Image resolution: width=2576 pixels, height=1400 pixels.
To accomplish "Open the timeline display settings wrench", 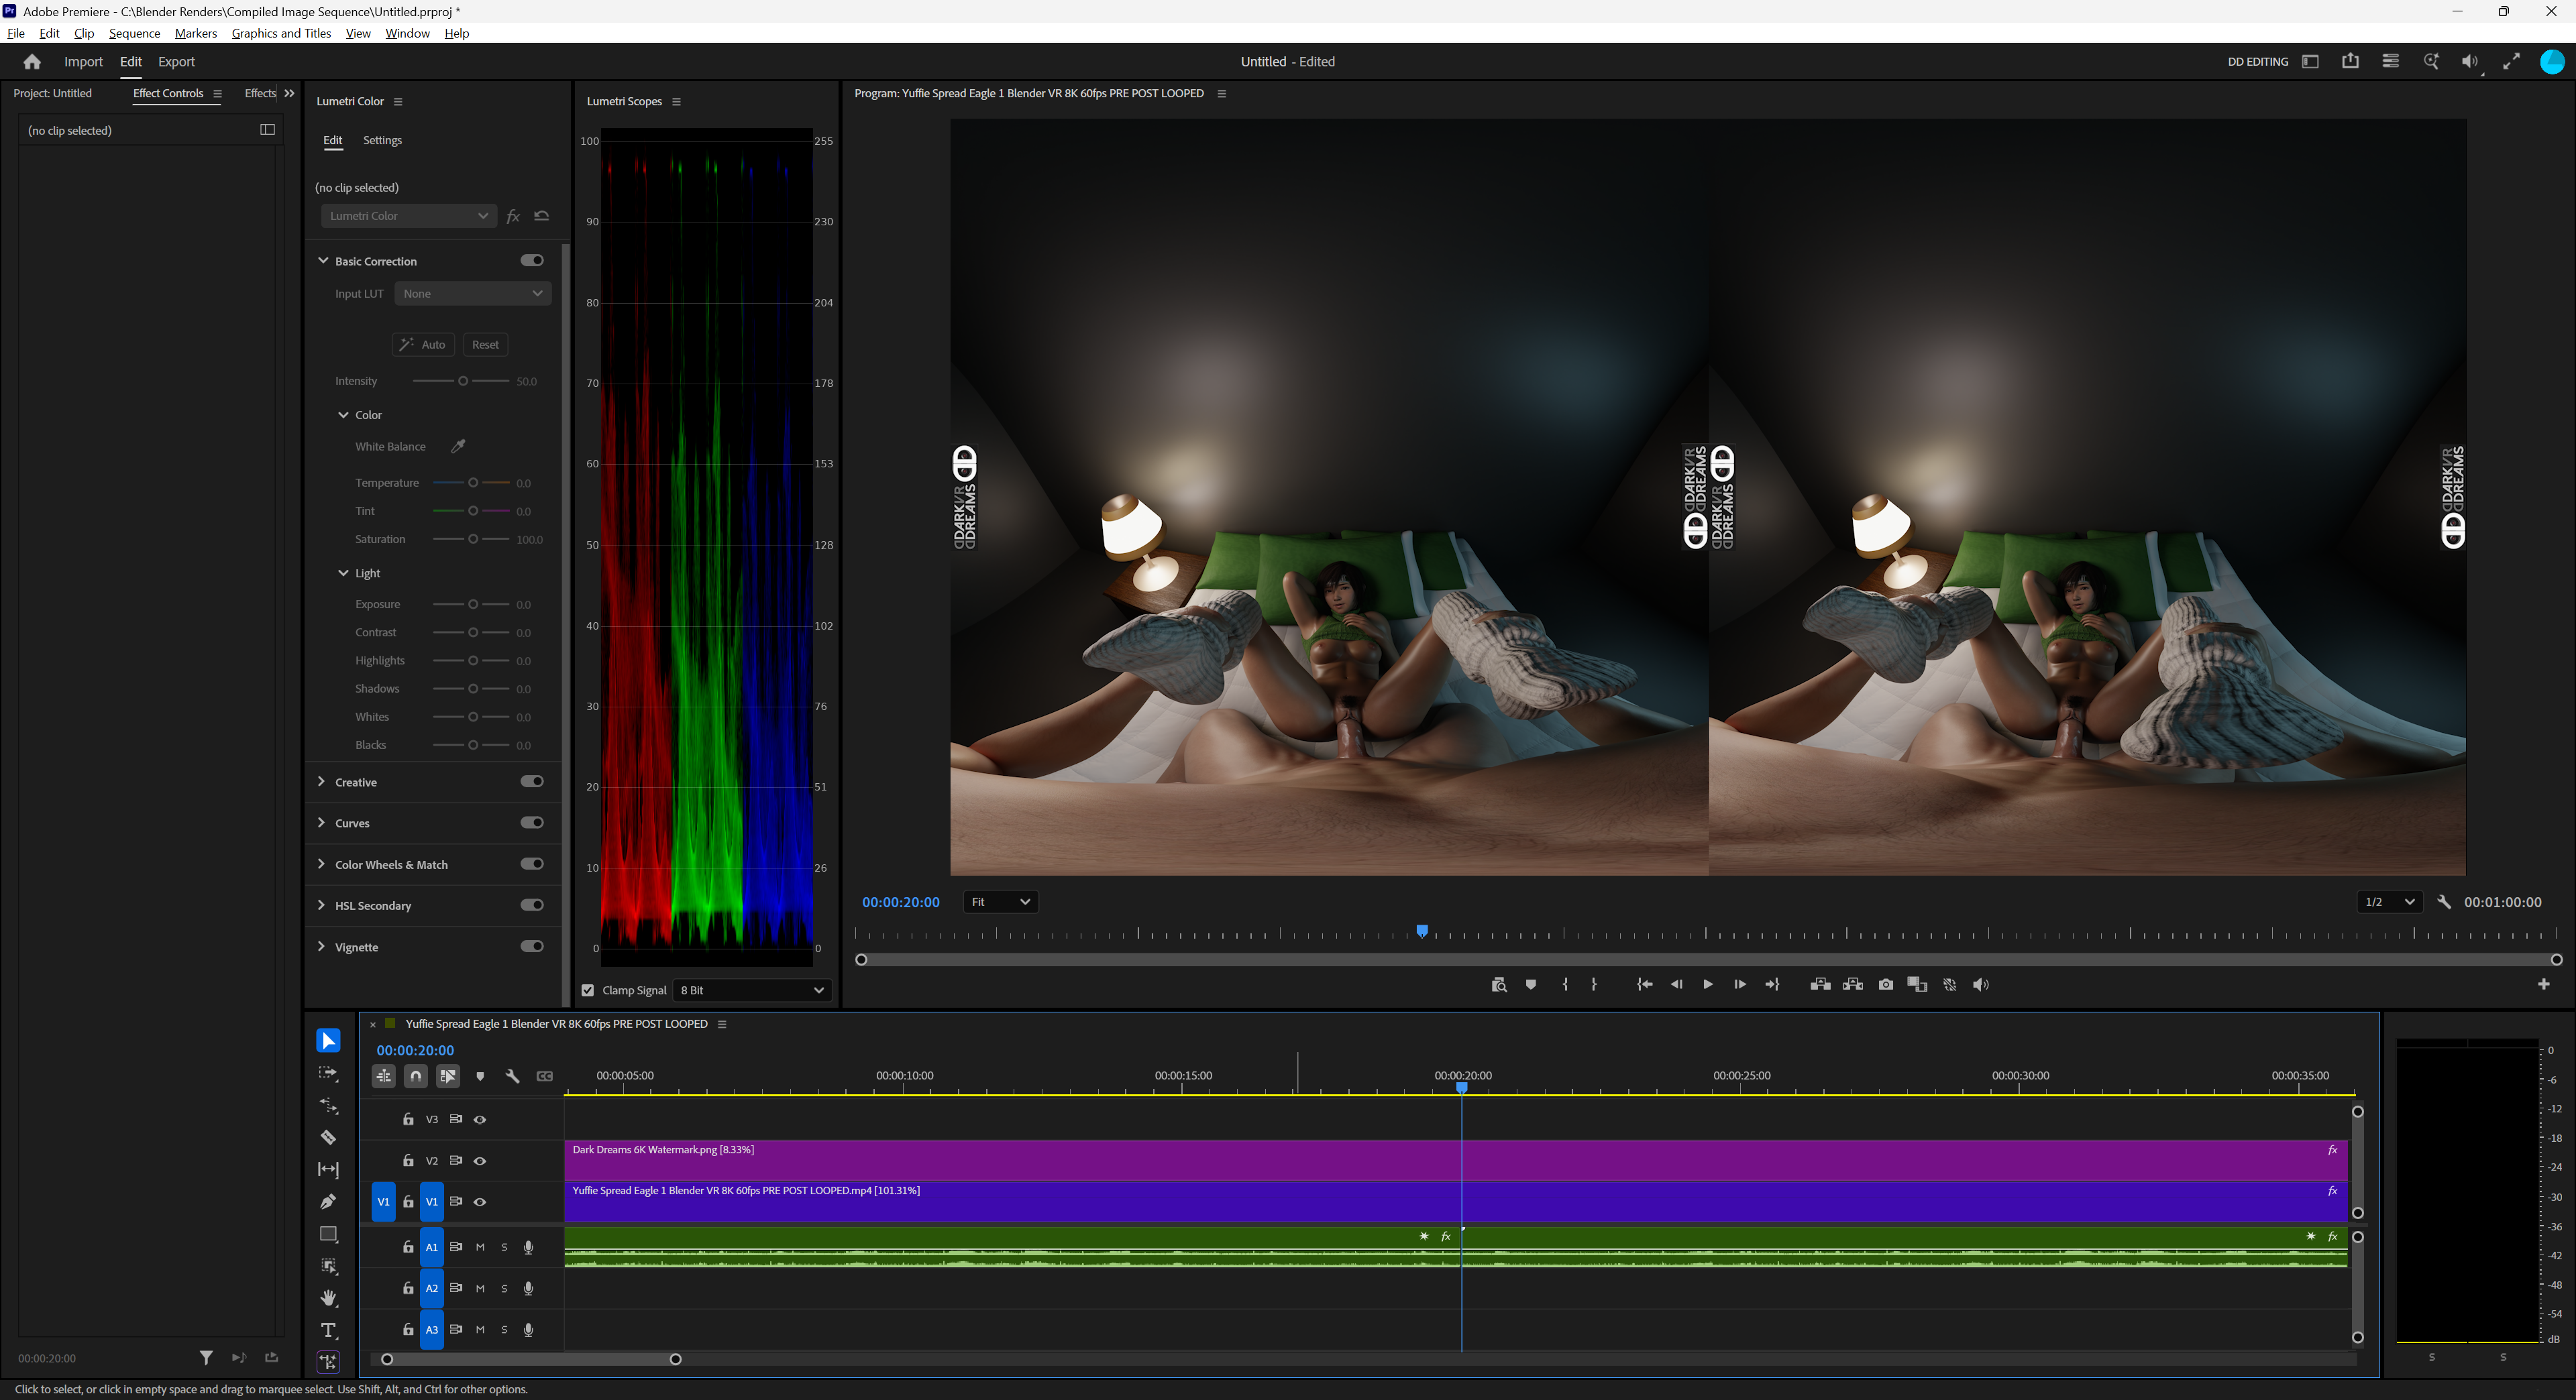I will pyautogui.click(x=513, y=1076).
